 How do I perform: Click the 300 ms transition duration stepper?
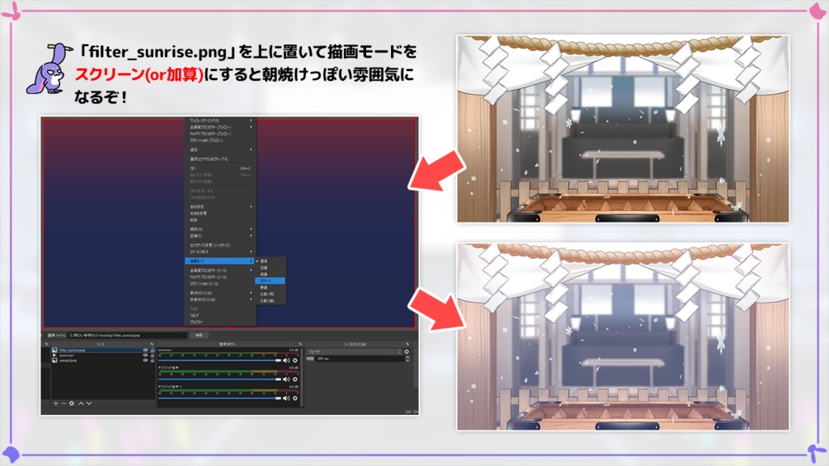tap(407, 358)
